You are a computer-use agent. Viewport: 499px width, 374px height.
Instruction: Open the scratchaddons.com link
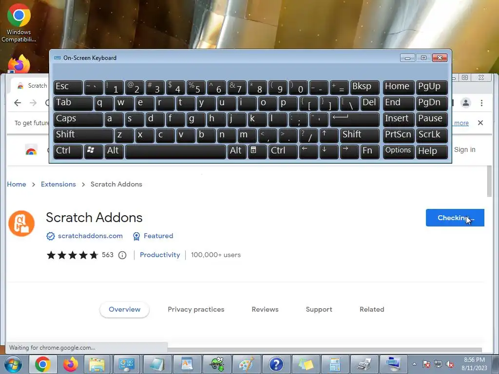coord(90,236)
